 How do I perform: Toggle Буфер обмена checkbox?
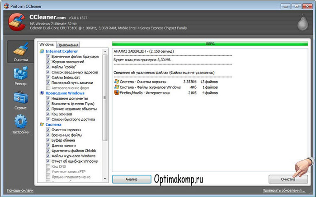pyautogui.click(x=48, y=140)
